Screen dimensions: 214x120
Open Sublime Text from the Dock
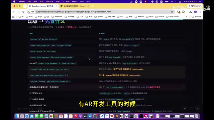(117, 116)
